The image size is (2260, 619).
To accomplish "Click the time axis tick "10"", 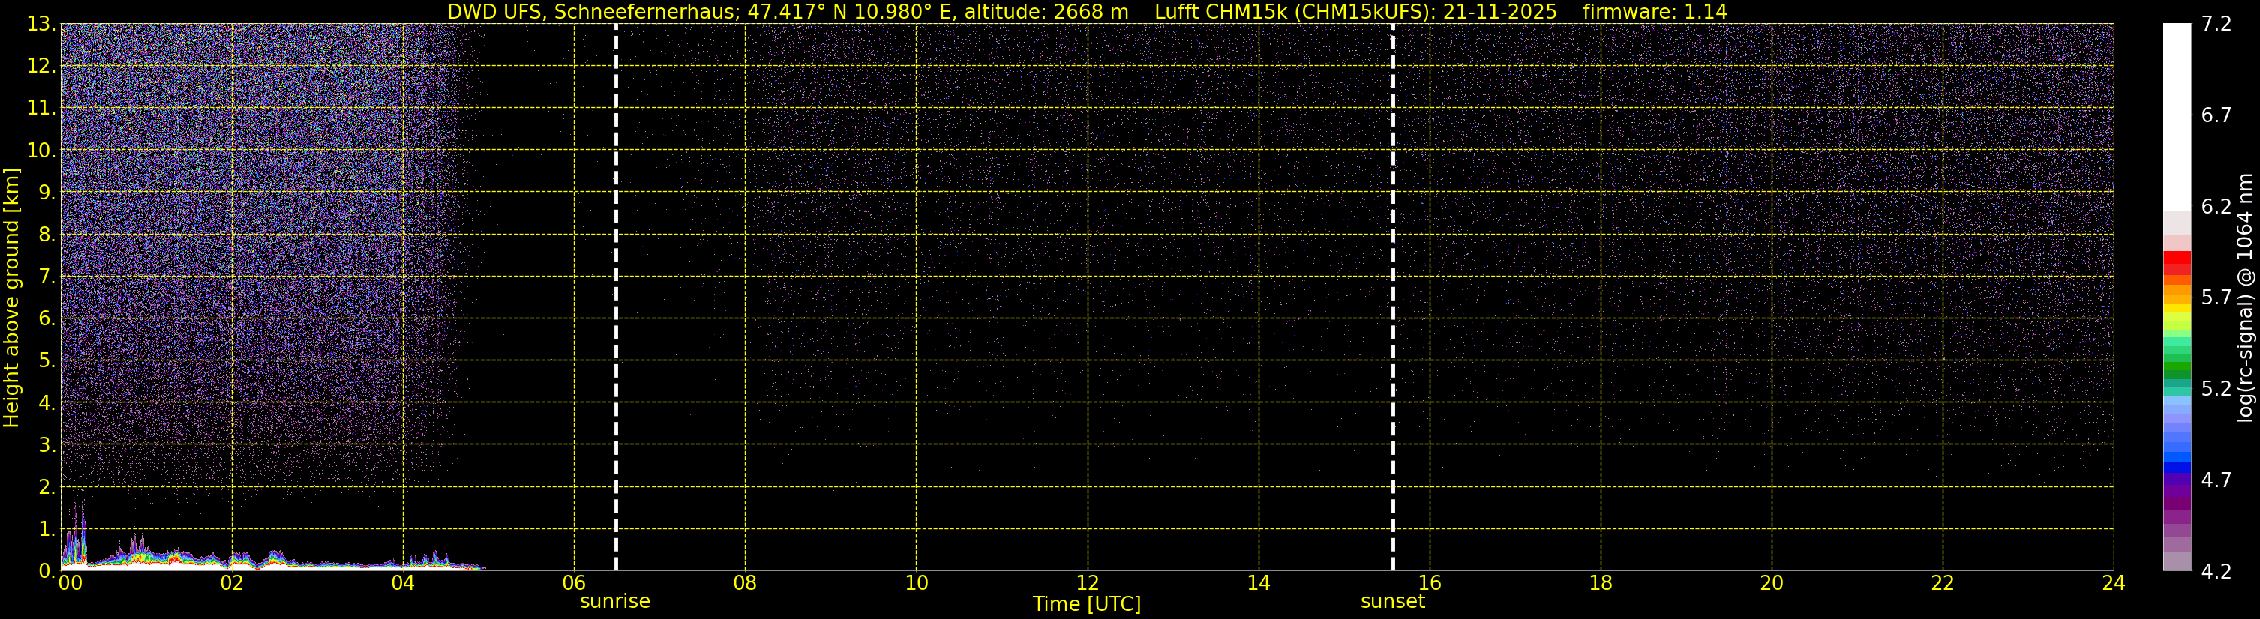I will 916,583.
